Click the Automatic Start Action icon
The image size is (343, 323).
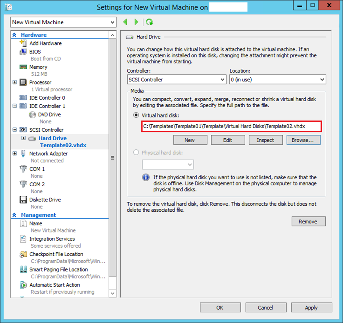coord(23,285)
